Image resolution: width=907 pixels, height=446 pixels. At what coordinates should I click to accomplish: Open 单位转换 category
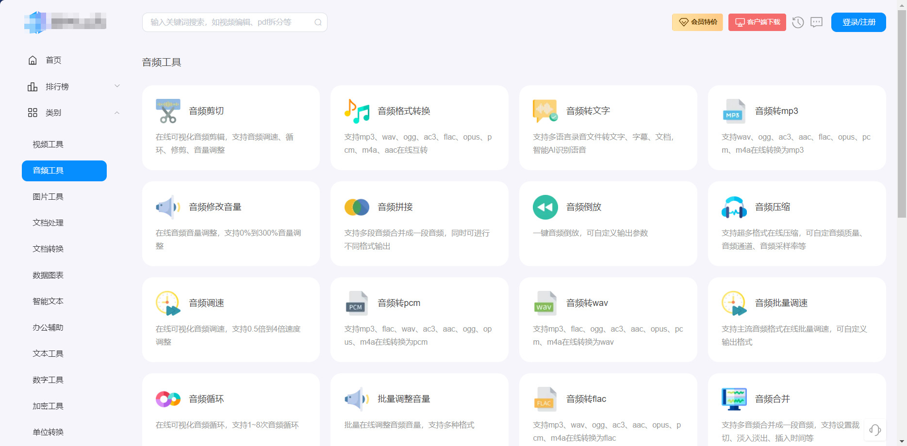pyautogui.click(x=48, y=432)
